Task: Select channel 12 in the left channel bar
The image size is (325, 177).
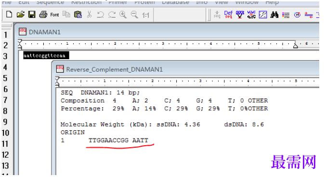Action: 6,155
